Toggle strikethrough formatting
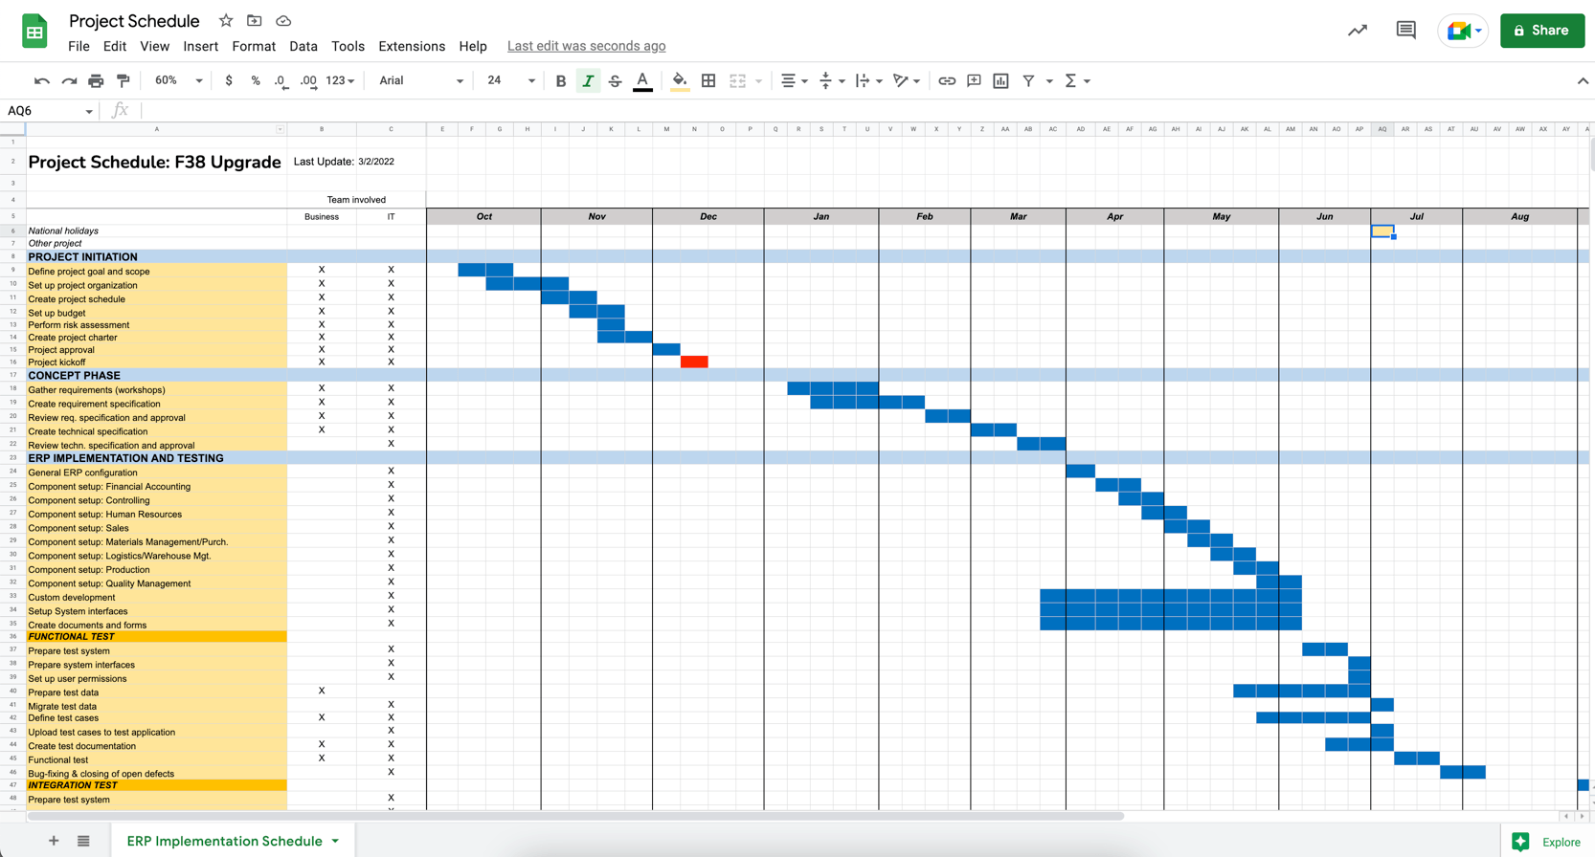Screen dimensions: 1595x857 615,81
